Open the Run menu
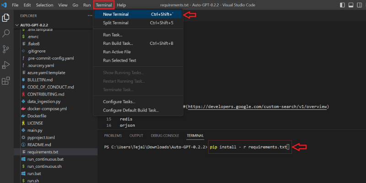Image resolution: width=366 pixels, height=183 pixels. click(87, 5)
